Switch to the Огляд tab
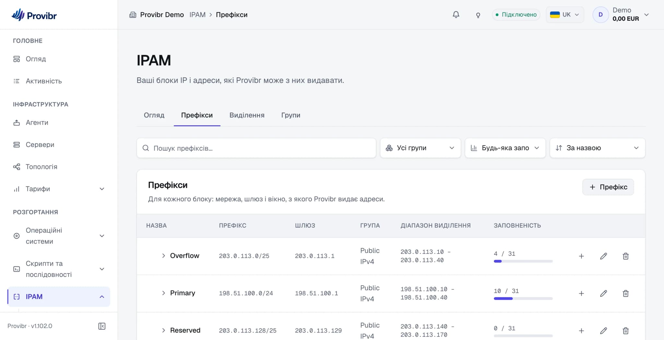This screenshot has width=664, height=340. (154, 115)
